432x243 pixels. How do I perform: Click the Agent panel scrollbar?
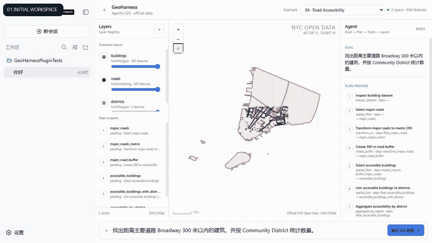pos(430,99)
